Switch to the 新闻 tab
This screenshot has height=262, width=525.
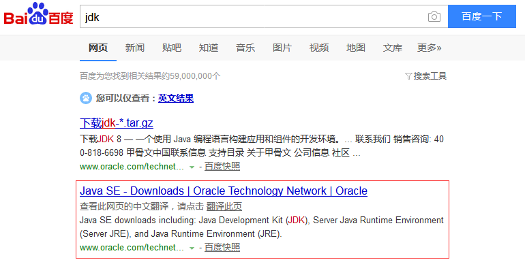point(135,48)
